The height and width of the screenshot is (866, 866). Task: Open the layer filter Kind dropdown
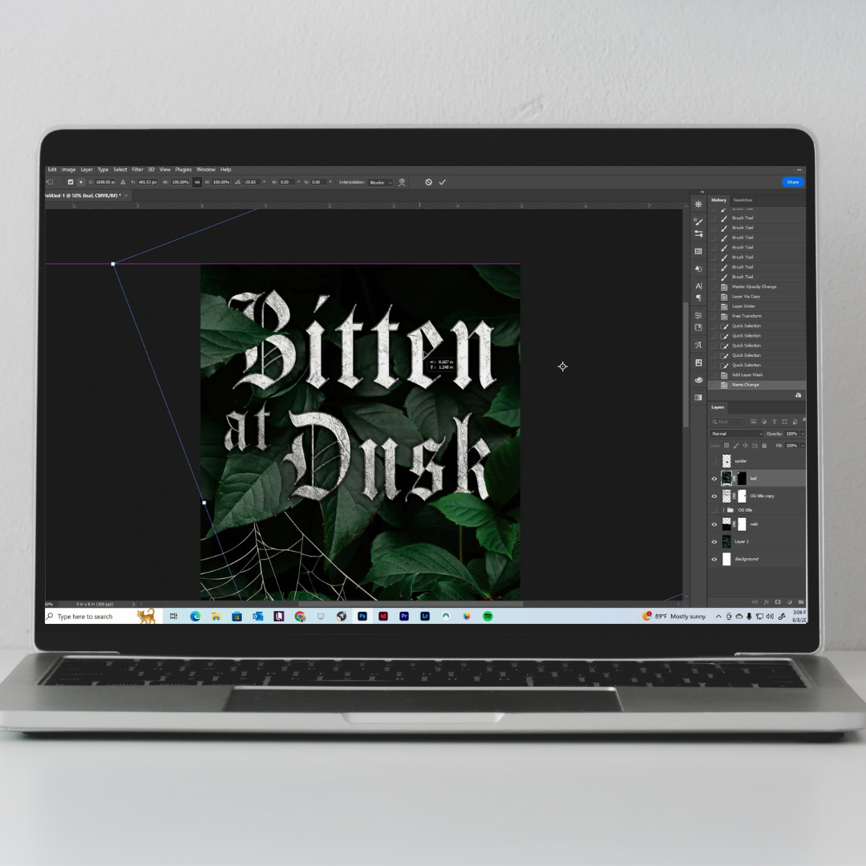728,422
